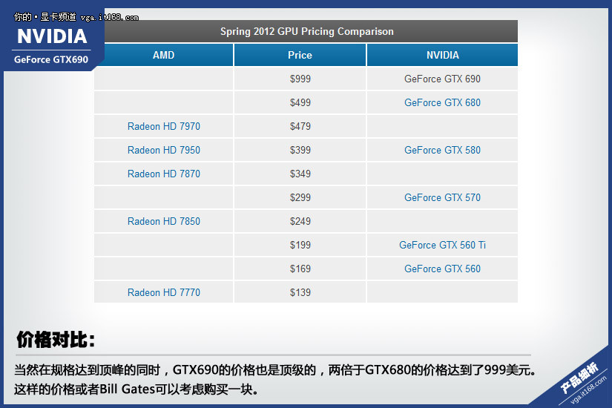
Task: Click the AMD column header
Action: (163, 55)
